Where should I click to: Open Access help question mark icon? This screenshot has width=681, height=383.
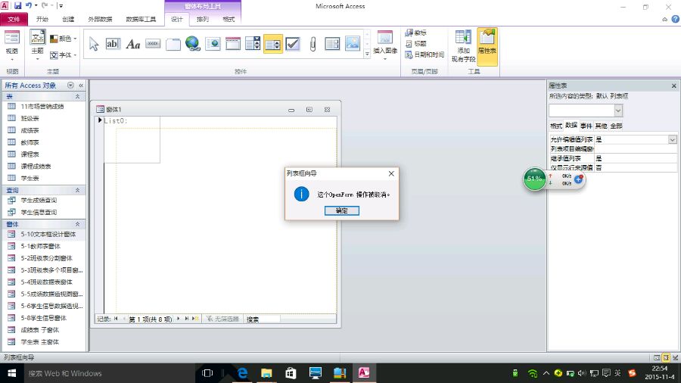676,19
